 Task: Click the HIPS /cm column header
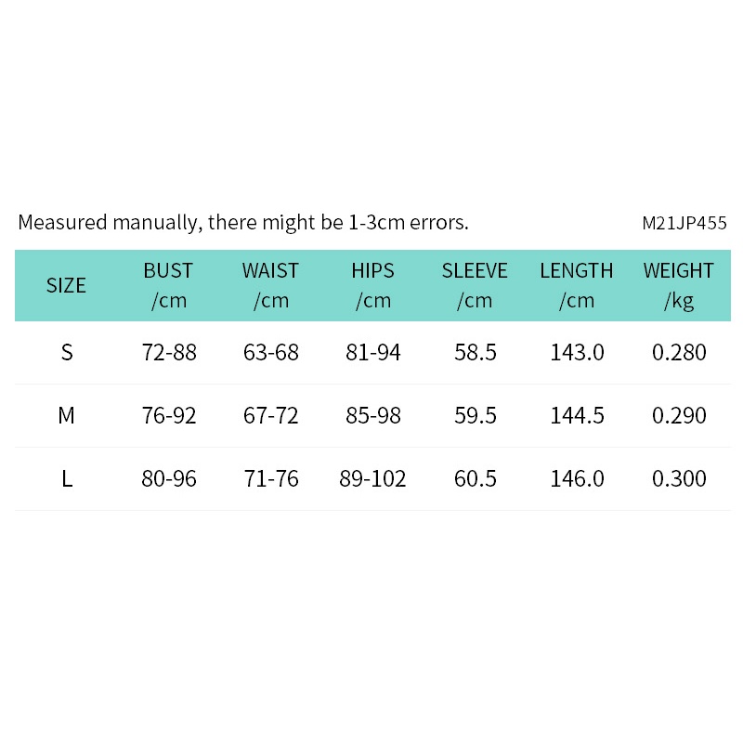coord(372,285)
